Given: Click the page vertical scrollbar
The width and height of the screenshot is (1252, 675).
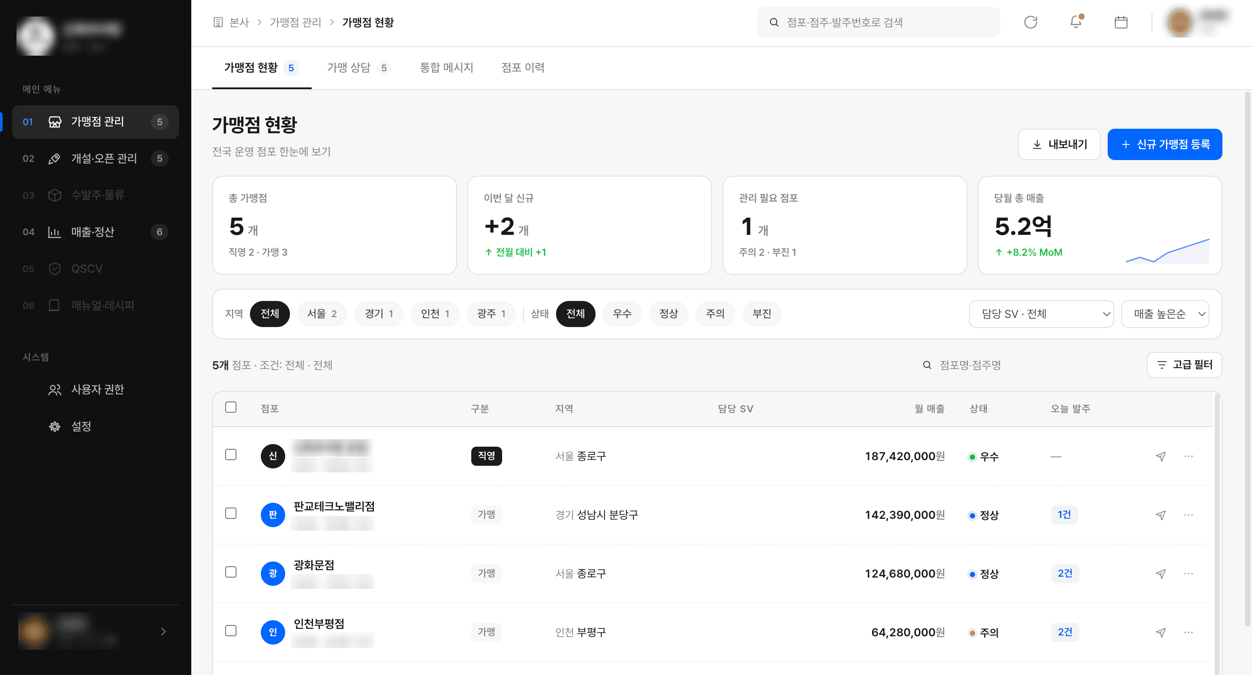Looking at the screenshot, I should [x=1247, y=360].
